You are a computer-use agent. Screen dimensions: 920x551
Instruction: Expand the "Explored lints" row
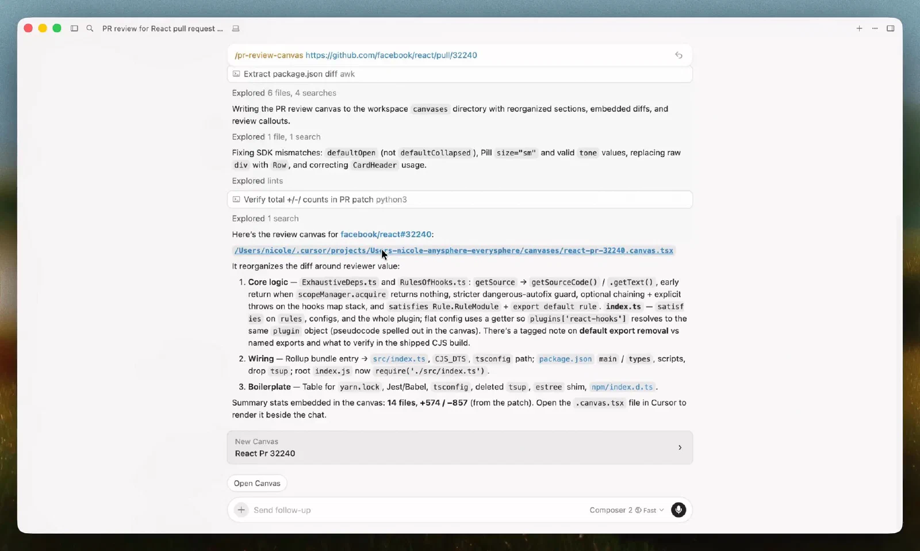(257, 181)
